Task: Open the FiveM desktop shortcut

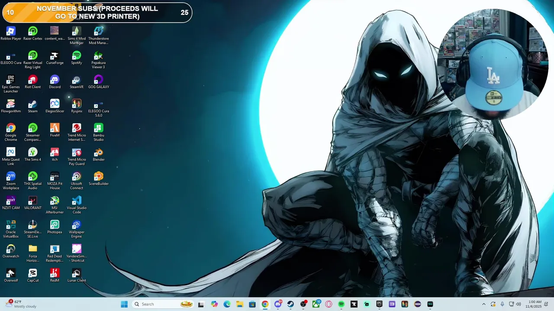Action: [55, 130]
